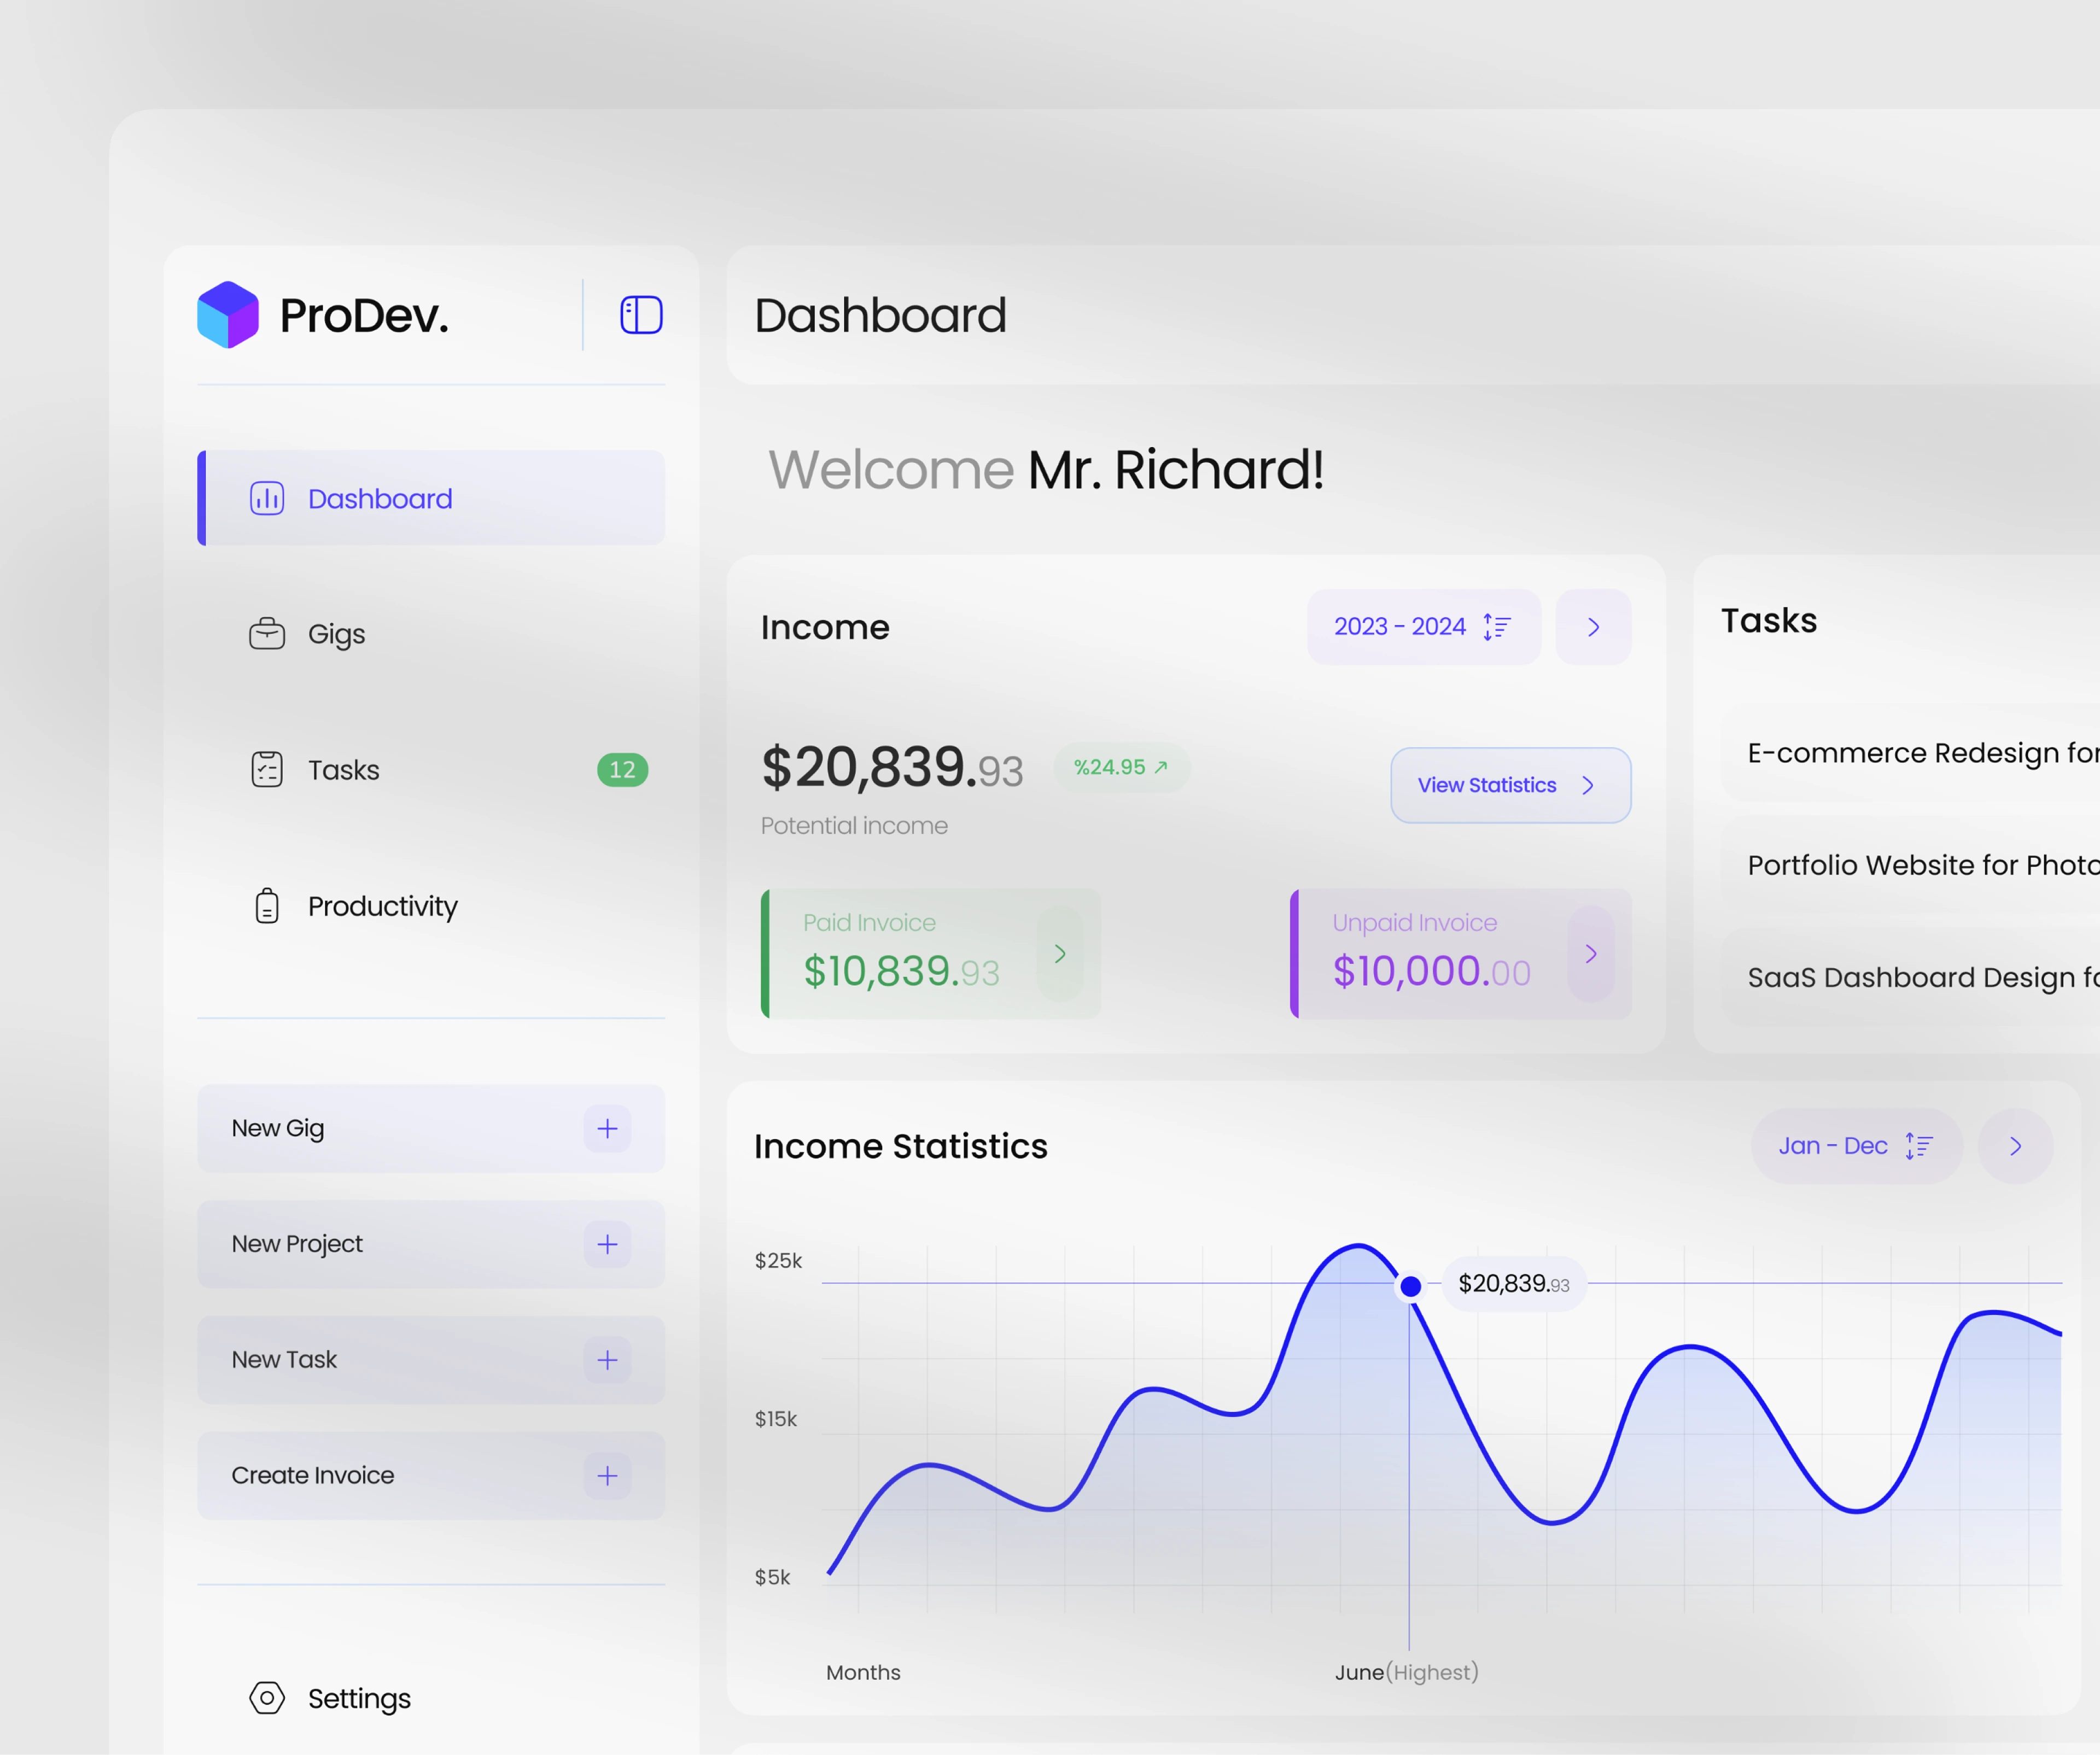Click the Dashboard page title

pyautogui.click(x=880, y=315)
